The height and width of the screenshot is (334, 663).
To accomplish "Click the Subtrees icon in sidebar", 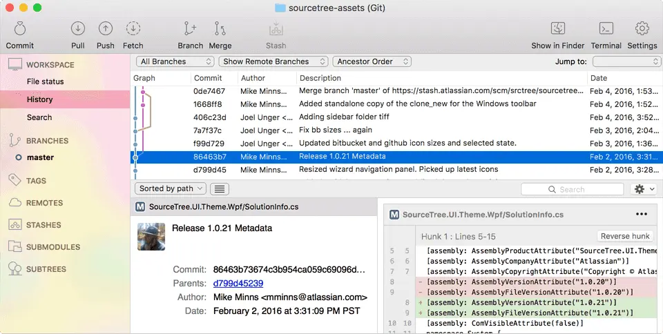I will [x=15, y=269].
